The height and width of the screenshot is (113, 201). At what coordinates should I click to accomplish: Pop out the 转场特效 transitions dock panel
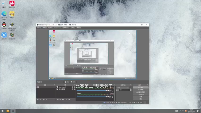click(131, 85)
